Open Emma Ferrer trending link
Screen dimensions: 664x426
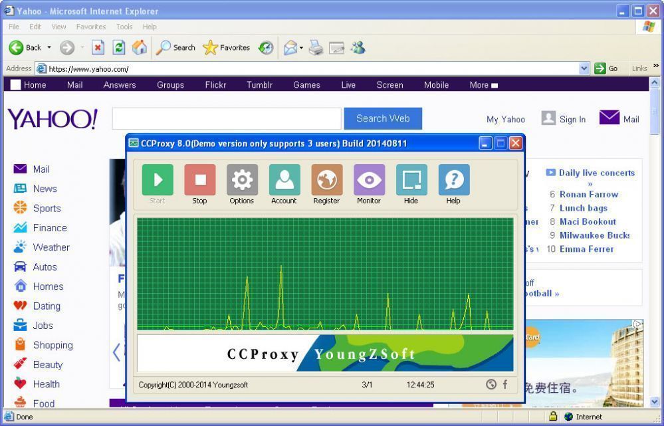tap(587, 249)
